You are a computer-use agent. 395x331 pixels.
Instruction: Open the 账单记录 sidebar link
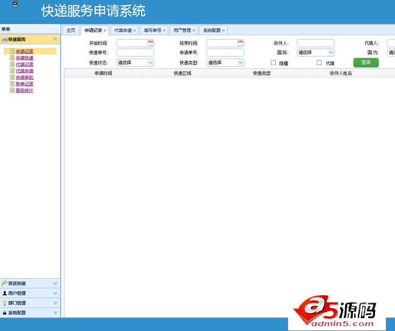click(x=24, y=84)
